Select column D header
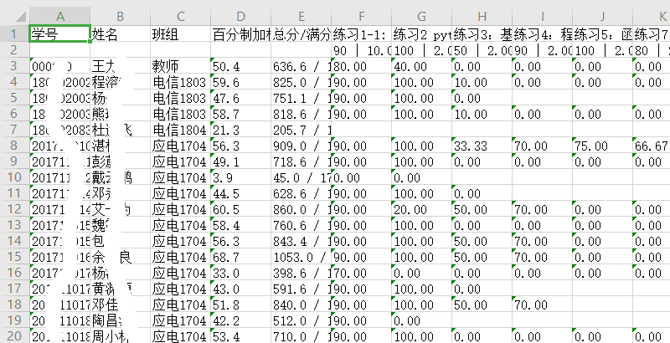The height and width of the screenshot is (343, 670). click(x=240, y=17)
